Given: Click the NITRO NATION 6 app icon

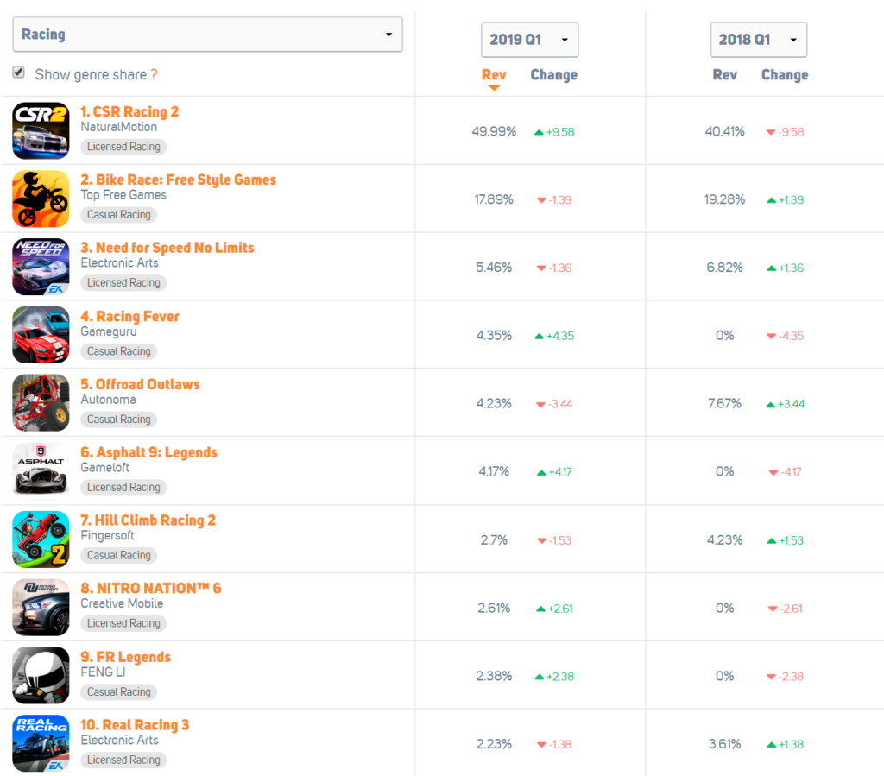Looking at the screenshot, I should coord(40,606).
